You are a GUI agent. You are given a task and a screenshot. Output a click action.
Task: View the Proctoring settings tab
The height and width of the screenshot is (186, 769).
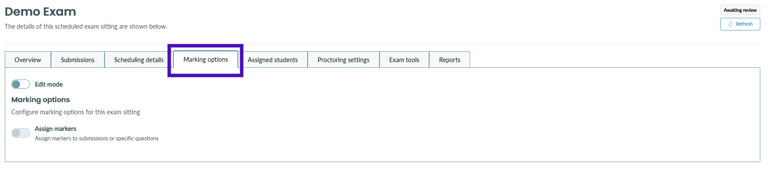coord(343,60)
